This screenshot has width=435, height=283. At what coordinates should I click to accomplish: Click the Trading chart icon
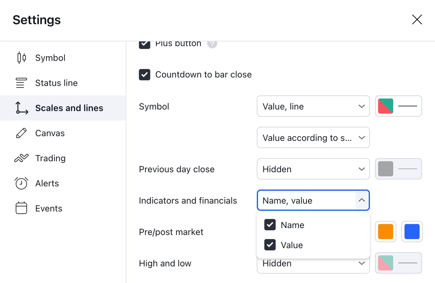click(21, 158)
